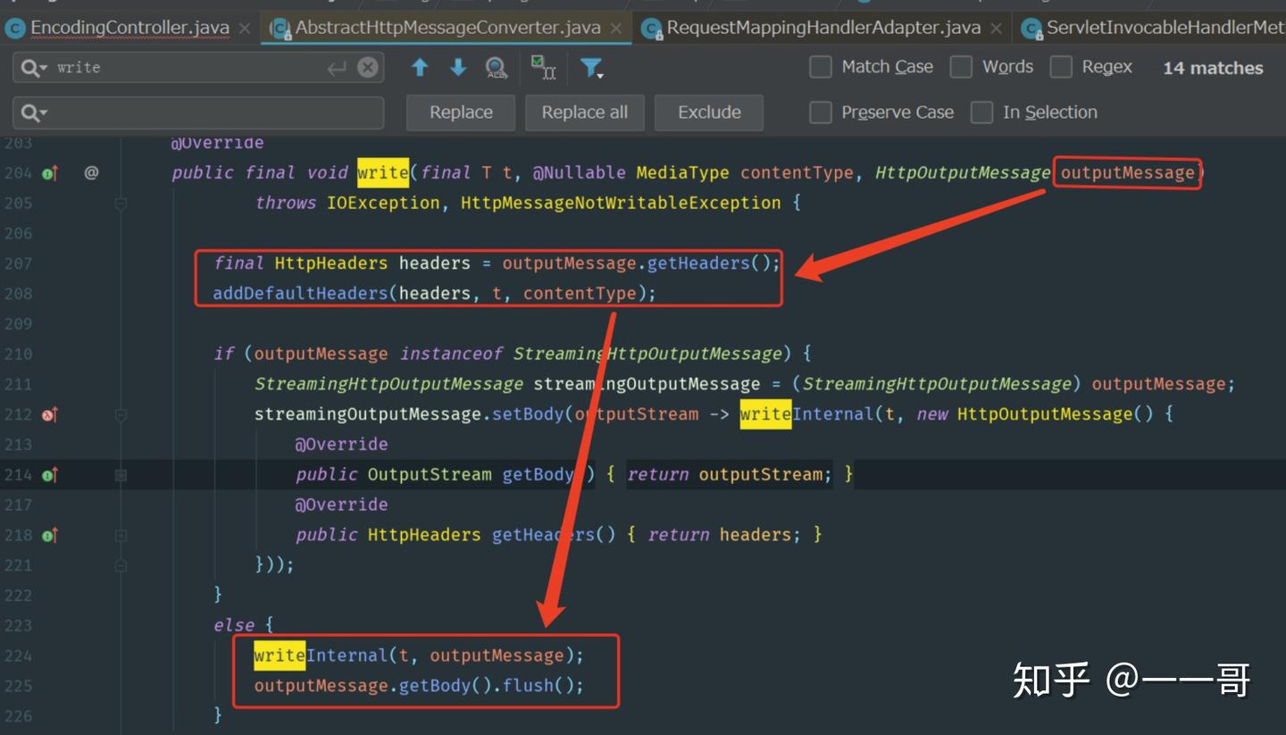
Task: Switch to RequestMappingHandlerAdapter.java tab
Action: tap(823, 28)
